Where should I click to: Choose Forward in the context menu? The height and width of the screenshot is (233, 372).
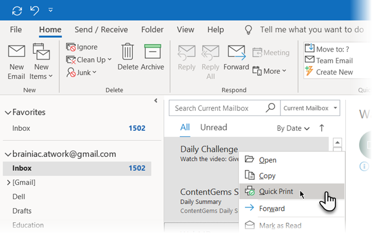pos(292,209)
